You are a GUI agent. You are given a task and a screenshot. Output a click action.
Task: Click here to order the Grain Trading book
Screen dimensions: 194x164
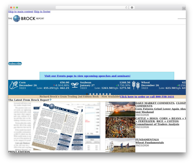147,97
